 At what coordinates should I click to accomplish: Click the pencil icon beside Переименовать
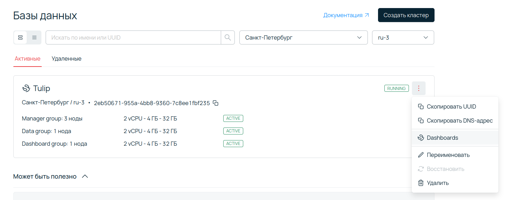tap(420, 155)
